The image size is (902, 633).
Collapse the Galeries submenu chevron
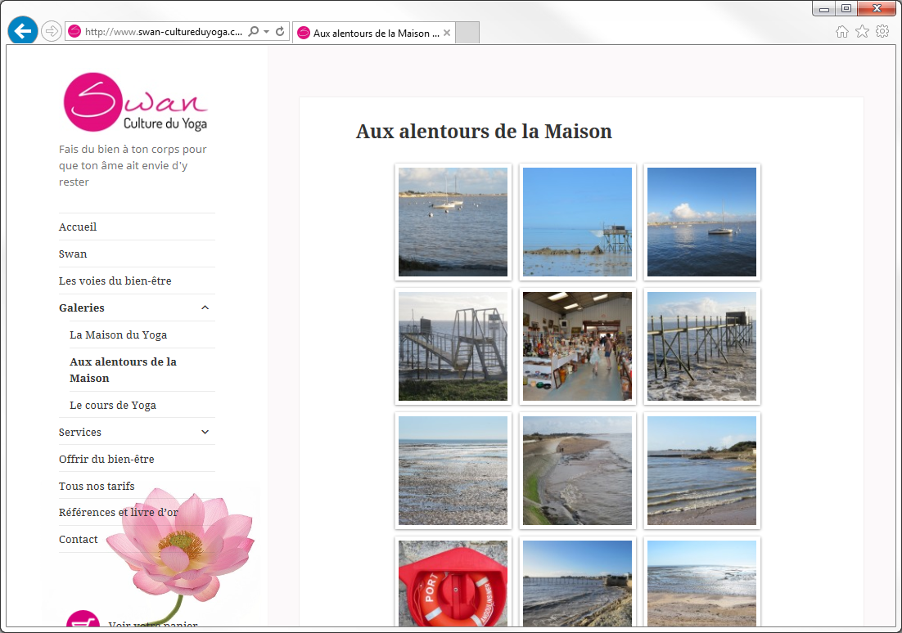tap(205, 308)
